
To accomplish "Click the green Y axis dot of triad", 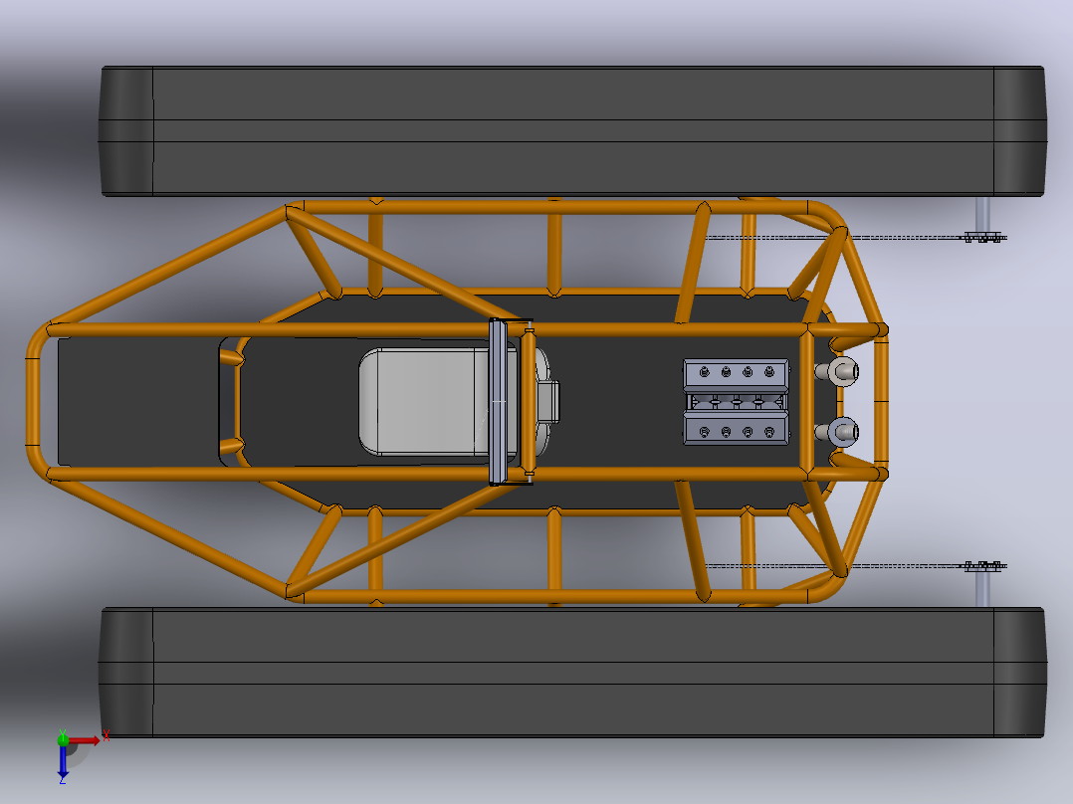I will point(63,739).
